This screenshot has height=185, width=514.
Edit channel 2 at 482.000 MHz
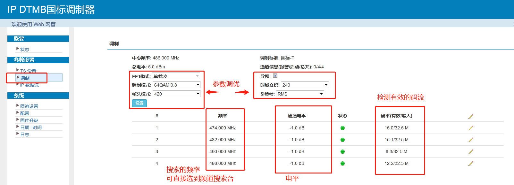470,140
